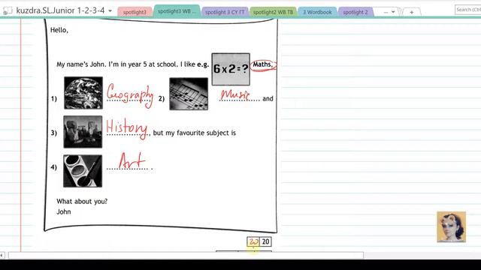Click the webcam avatar thumbnail
481x270 pixels.
coord(451,226)
